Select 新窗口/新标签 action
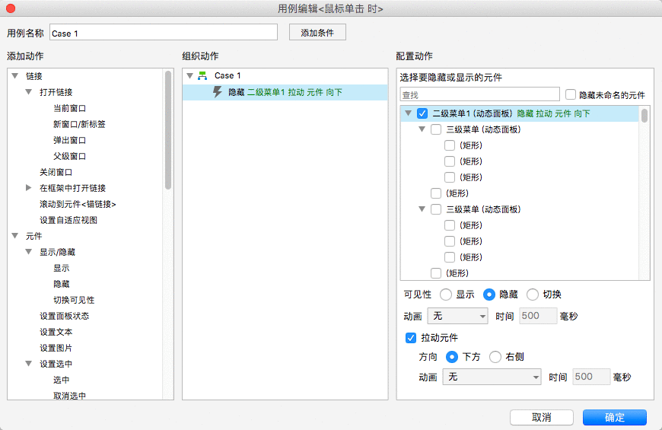The width and height of the screenshot is (662, 430). 79,124
